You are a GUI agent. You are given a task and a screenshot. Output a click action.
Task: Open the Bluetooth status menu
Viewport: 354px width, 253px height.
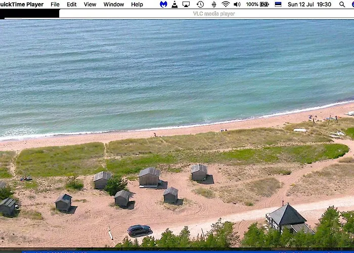tap(213, 5)
